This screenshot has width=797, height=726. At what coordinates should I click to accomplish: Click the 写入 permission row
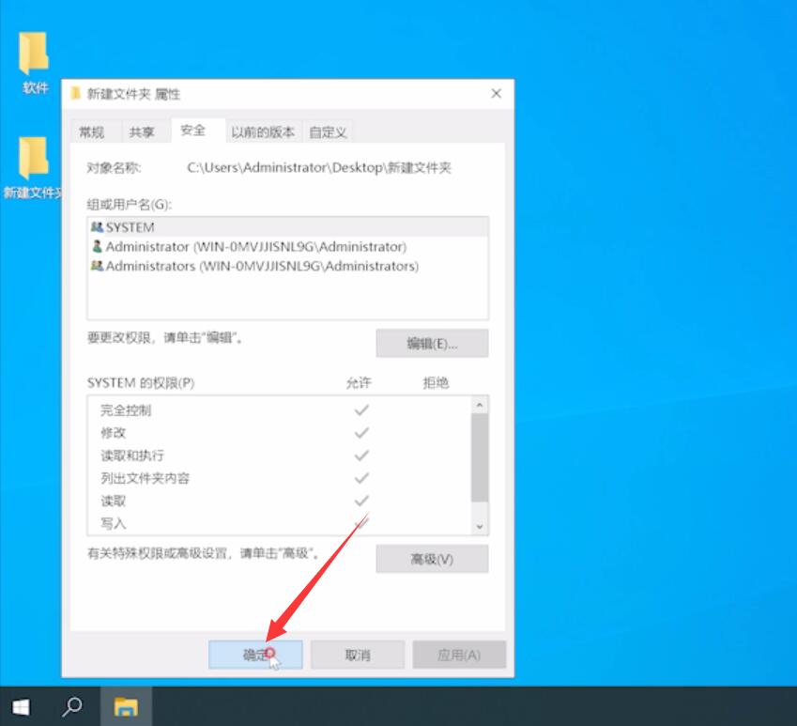(x=280, y=523)
